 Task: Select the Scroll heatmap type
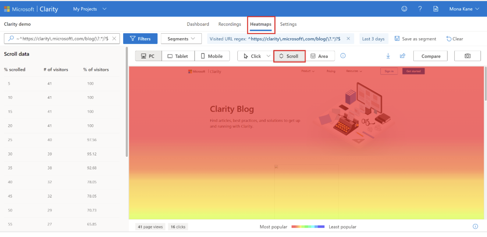(289, 56)
